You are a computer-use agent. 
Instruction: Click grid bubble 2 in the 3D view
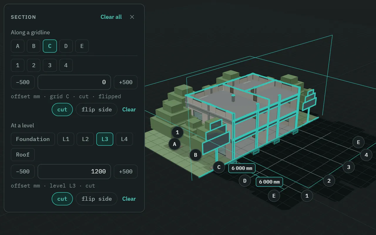[329, 181]
